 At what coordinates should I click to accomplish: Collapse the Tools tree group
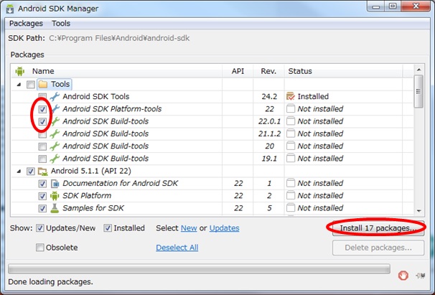[19, 85]
